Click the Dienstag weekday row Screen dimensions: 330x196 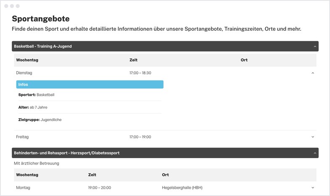pyautogui.click(x=24, y=73)
